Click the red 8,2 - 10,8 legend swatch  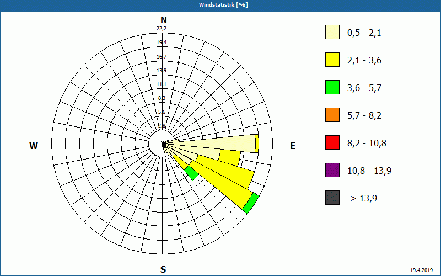332,142
